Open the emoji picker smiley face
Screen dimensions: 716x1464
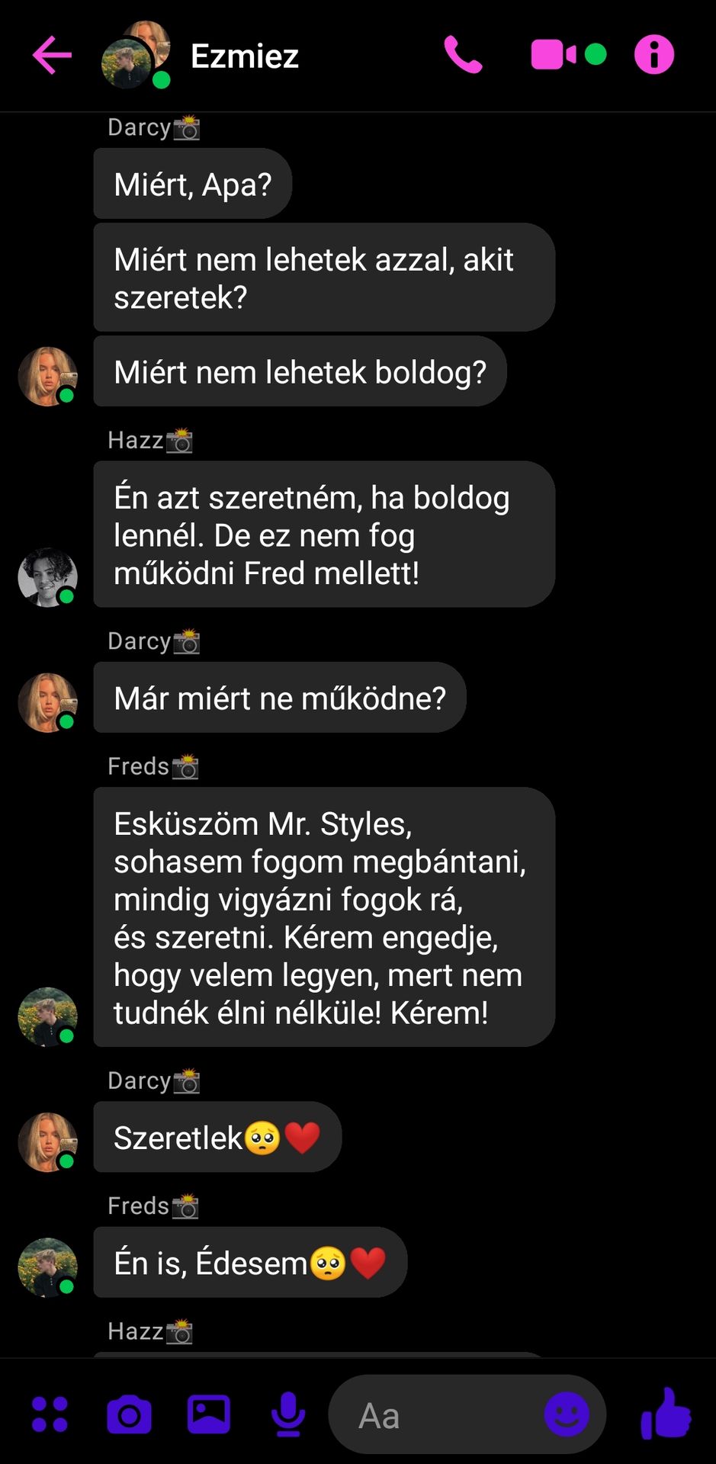(x=567, y=1414)
